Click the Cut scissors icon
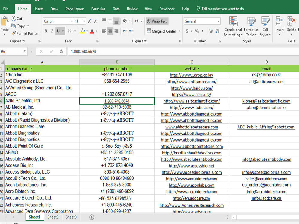The image size is (299, 224). point(13,19)
